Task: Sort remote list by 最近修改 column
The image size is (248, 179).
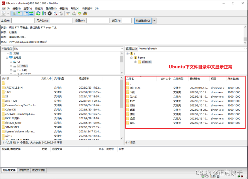Action: 199,79
